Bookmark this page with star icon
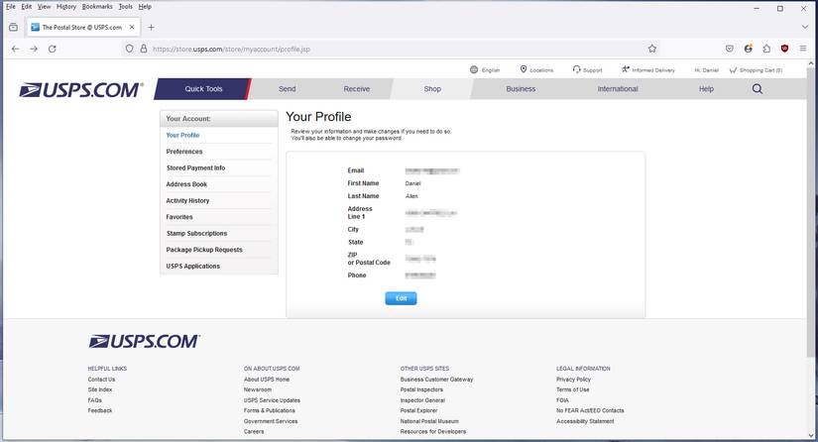This screenshot has height=442, width=818. (x=651, y=49)
